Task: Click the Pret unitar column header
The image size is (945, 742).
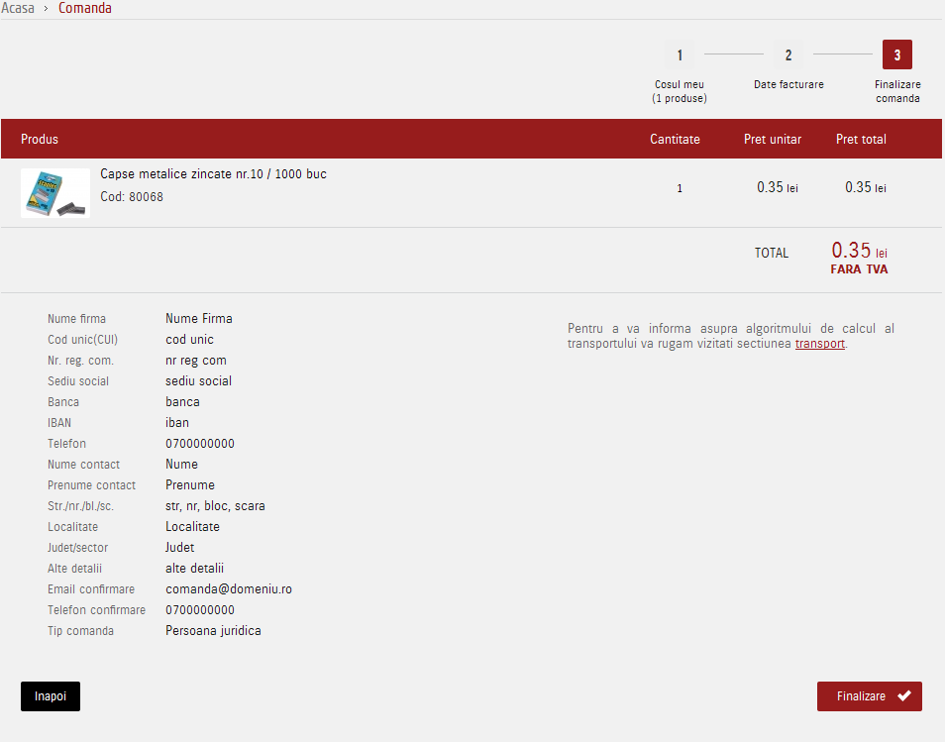Action: coord(772,140)
